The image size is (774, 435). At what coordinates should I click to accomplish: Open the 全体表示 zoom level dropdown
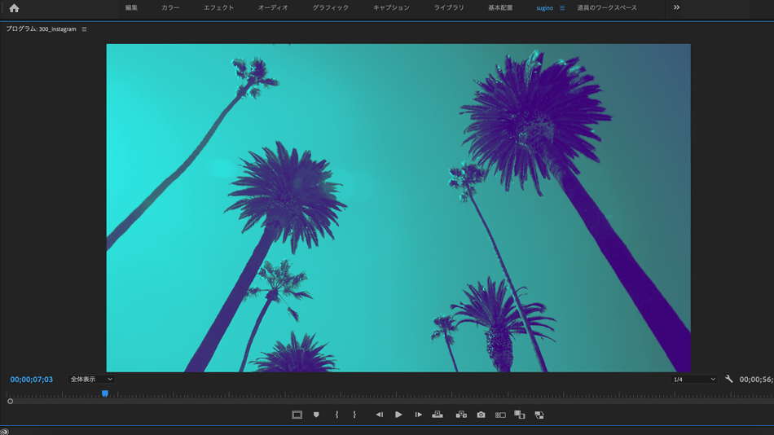(x=90, y=379)
